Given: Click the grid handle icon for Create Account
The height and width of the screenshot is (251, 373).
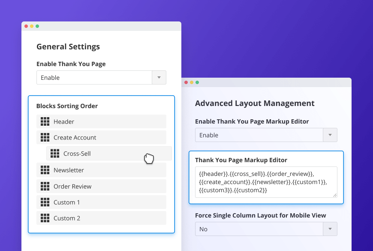Looking at the screenshot, I should (x=45, y=137).
